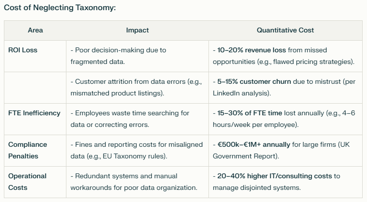This screenshot has height=202, width=367.
Task: Select the "Compliance Penalties" row label
Action: (28, 150)
